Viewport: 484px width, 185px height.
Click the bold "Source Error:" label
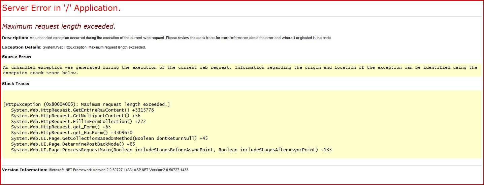tap(17, 57)
